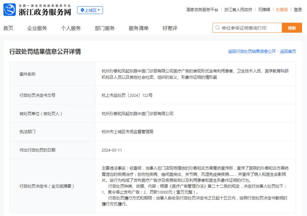Switch to 长辈版 elder mode
The height and width of the screenshot is (216, 307).
[282, 10]
